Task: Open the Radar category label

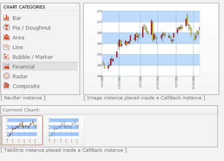Action: pos(20,77)
